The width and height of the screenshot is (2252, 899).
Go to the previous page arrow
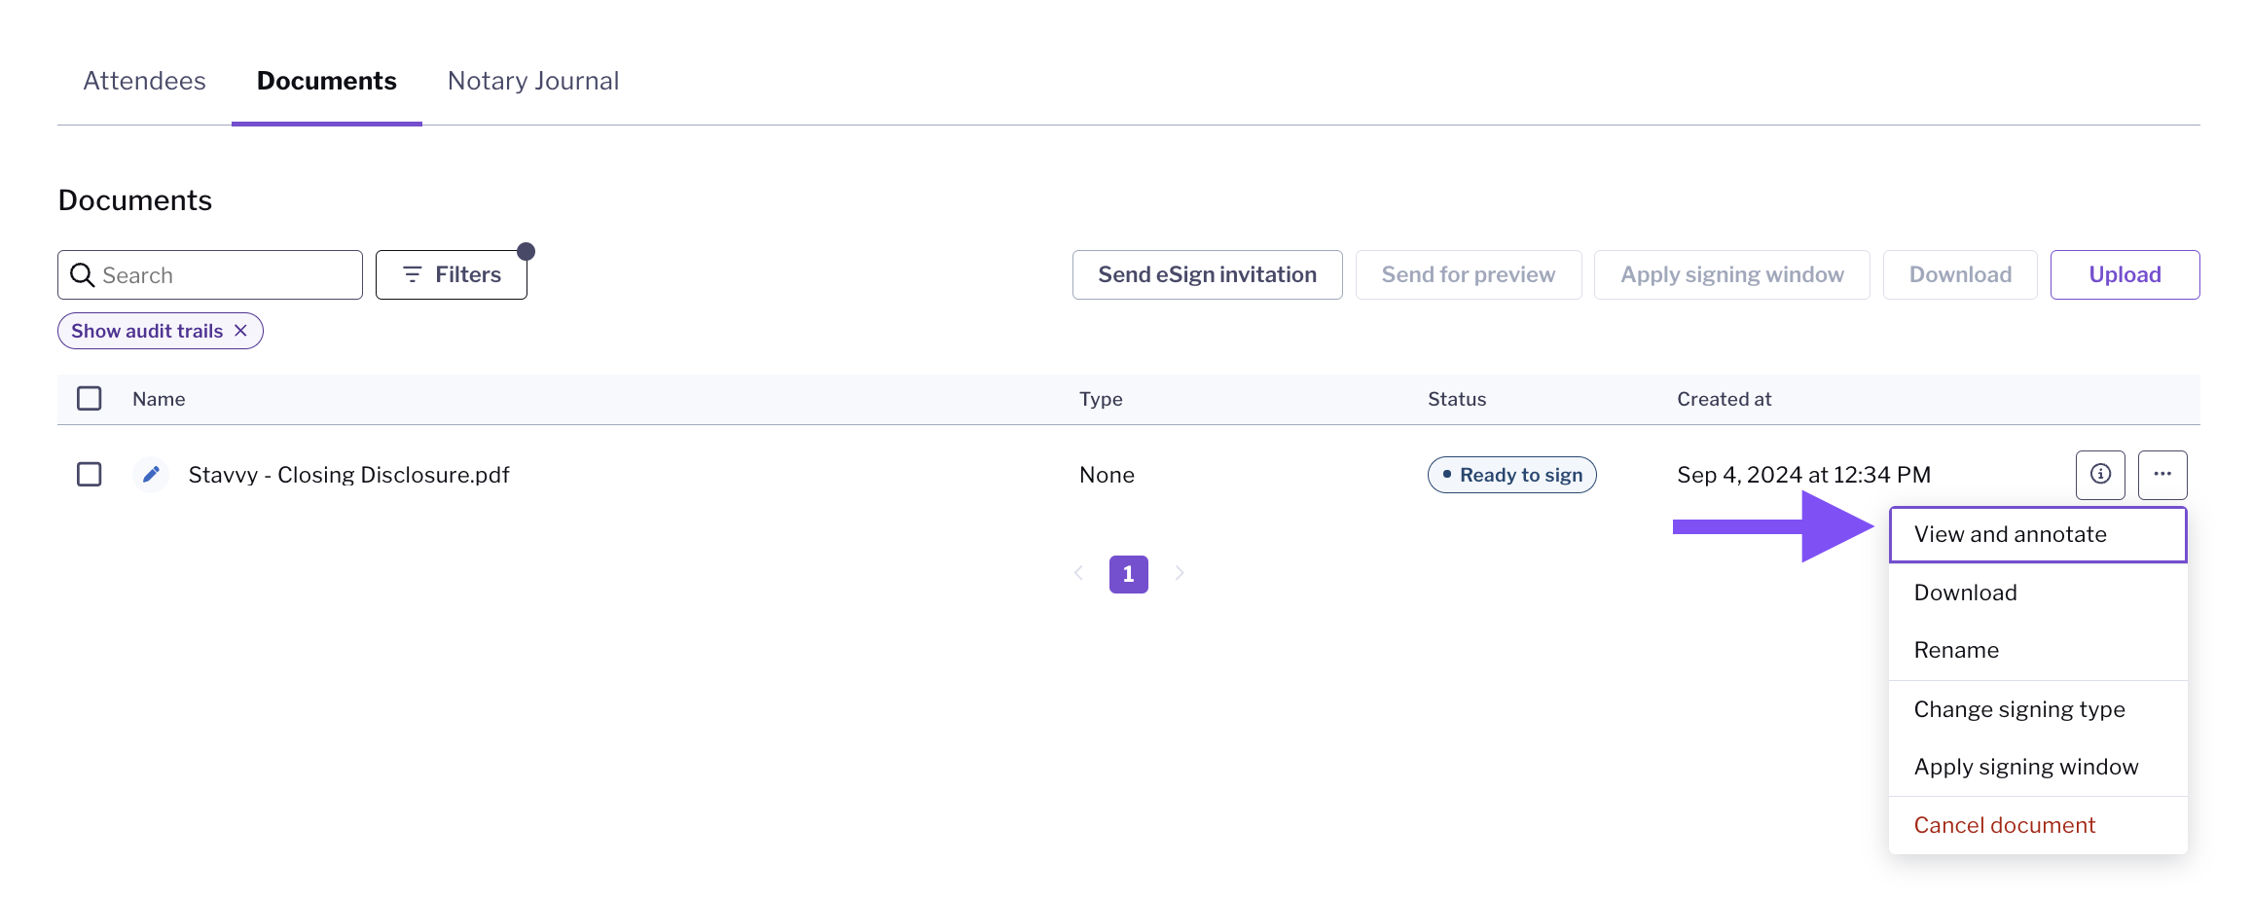[x=1078, y=573]
